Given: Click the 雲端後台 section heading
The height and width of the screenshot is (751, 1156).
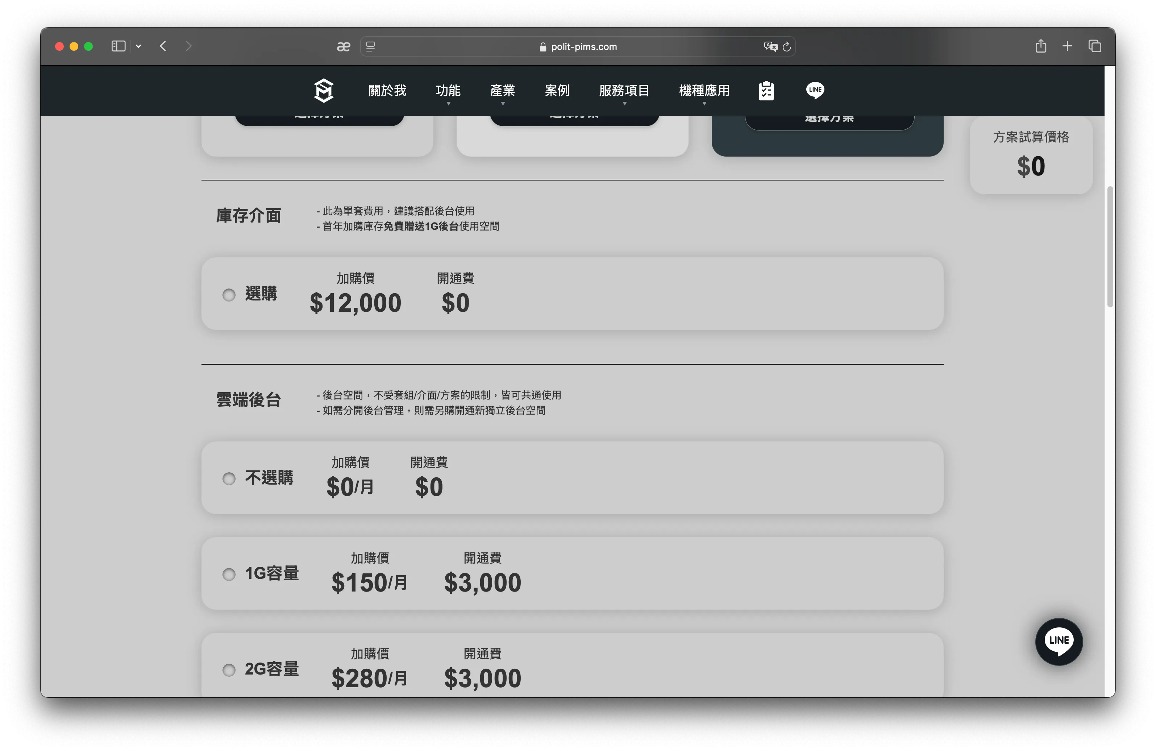Looking at the screenshot, I should pyautogui.click(x=248, y=400).
